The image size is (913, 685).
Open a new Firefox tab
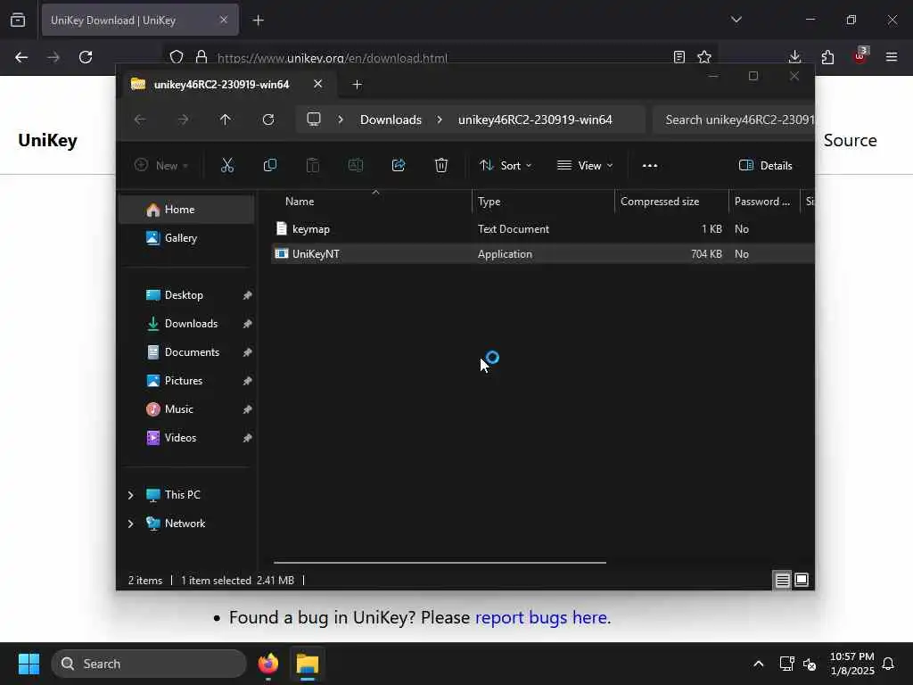tap(259, 21)
